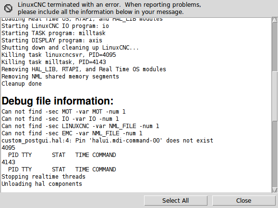Click 'Stopping realtime threads' line
278x208 pixels.
43,177
